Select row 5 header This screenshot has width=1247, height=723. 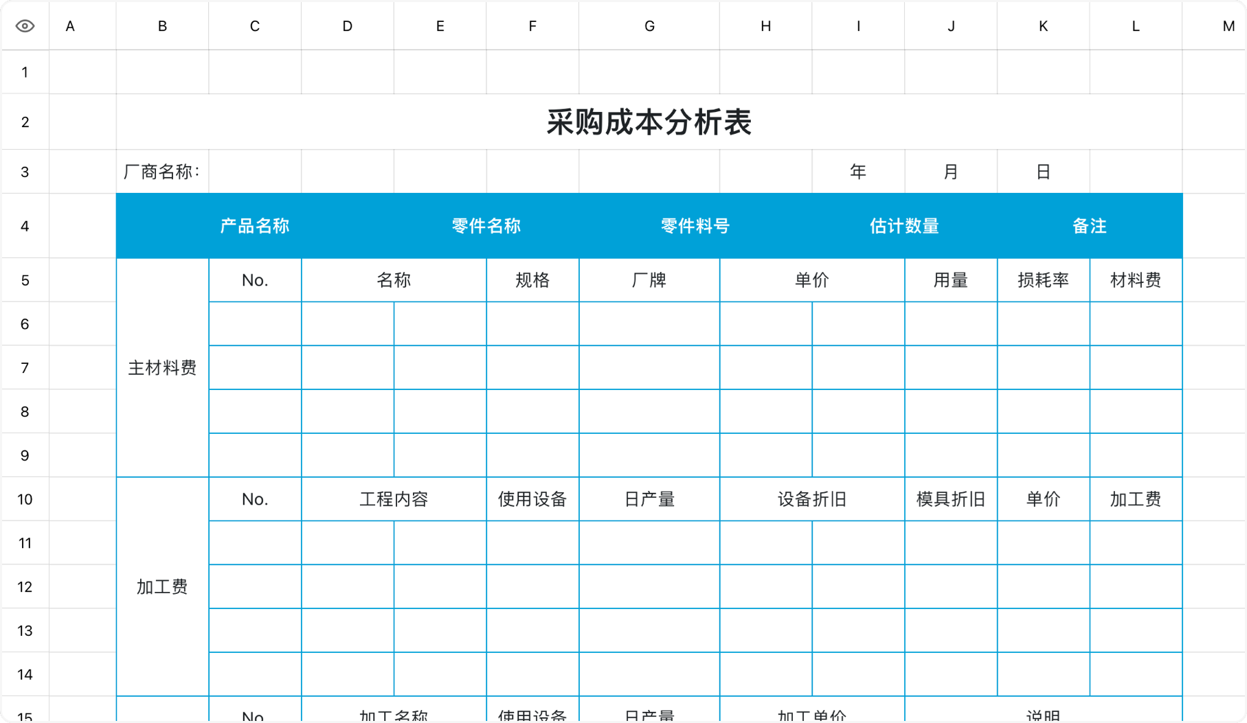point(25,280)
